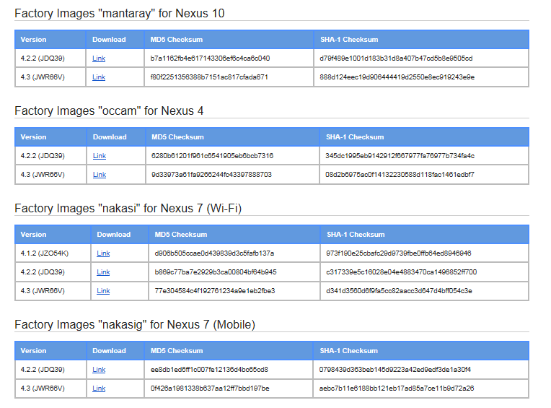
Task: Click MD5 checksum starting 0f426a1981338
Action: (x=210, y=389)
